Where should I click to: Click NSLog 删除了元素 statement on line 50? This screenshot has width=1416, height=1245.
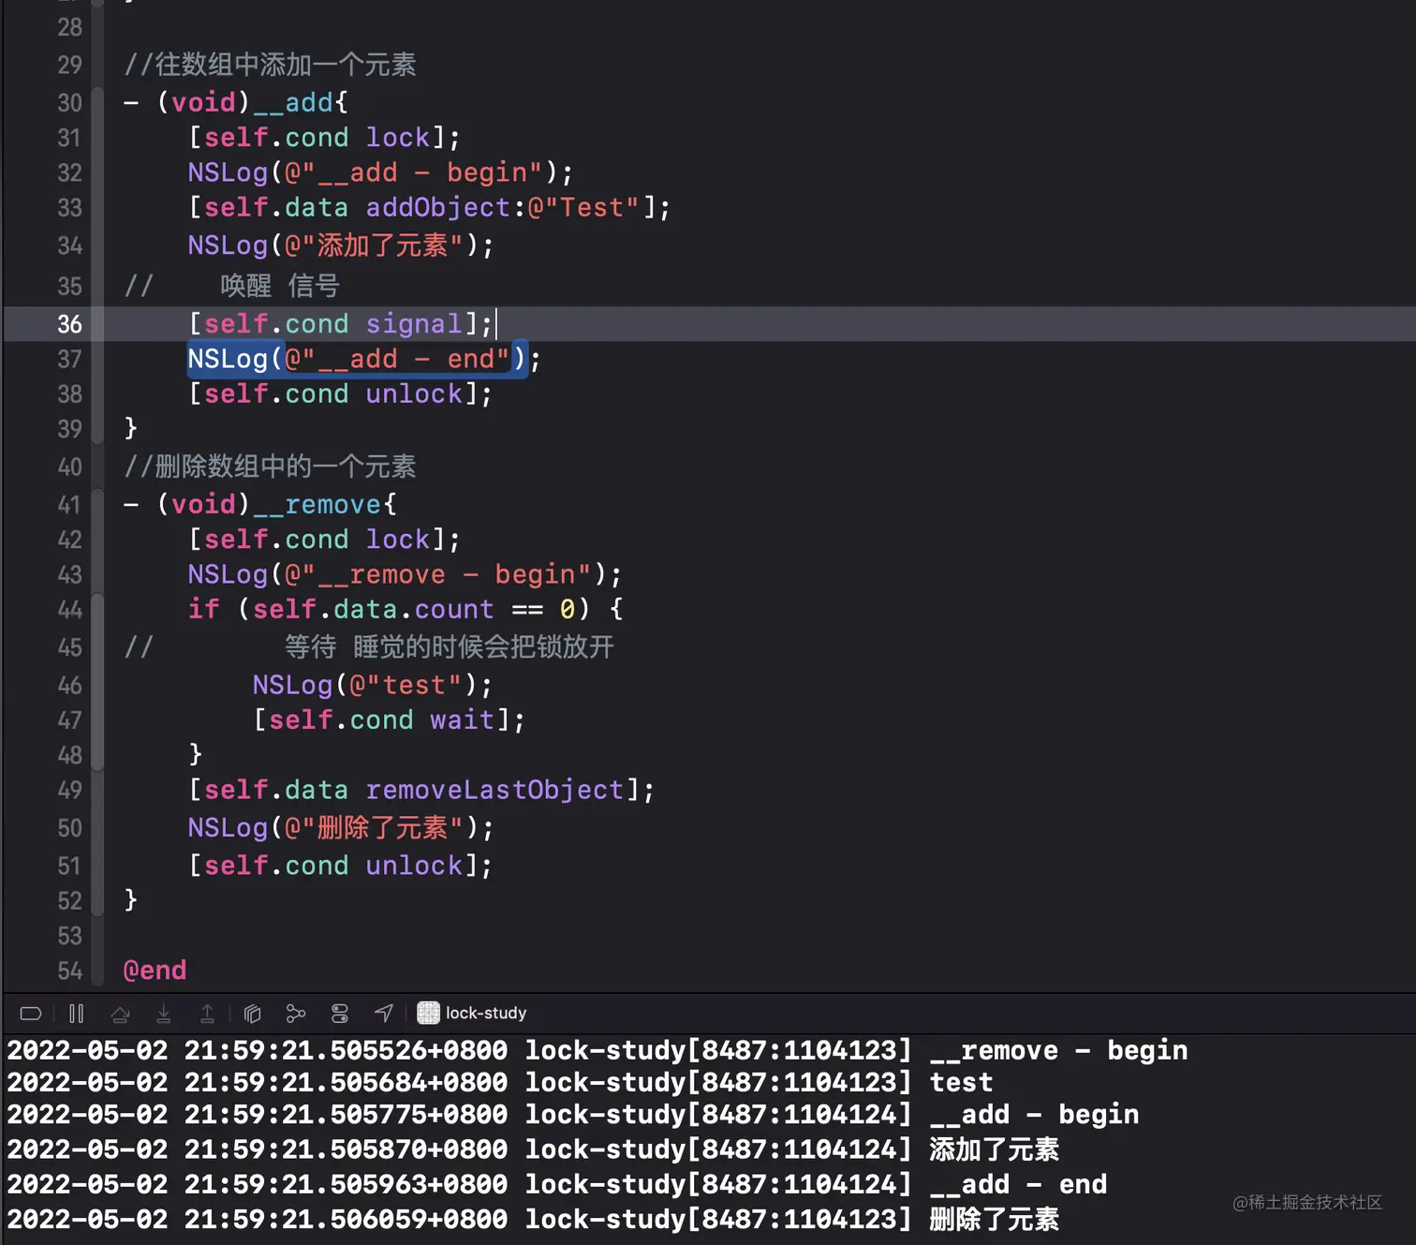(x=340, y=828)
